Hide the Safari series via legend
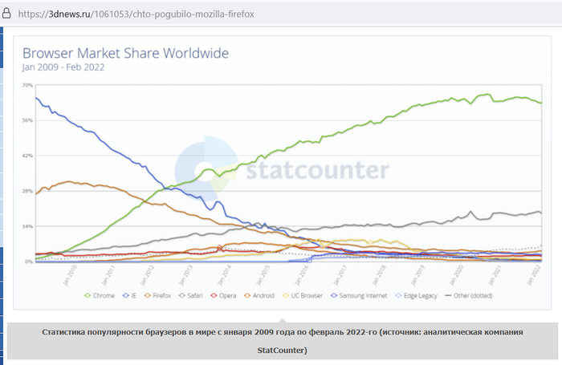 pos(193,295)
